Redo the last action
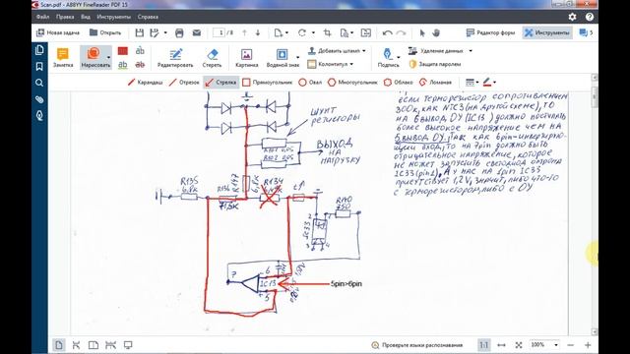Viewport: 630px width, 354px height. (x=401, y=32)
